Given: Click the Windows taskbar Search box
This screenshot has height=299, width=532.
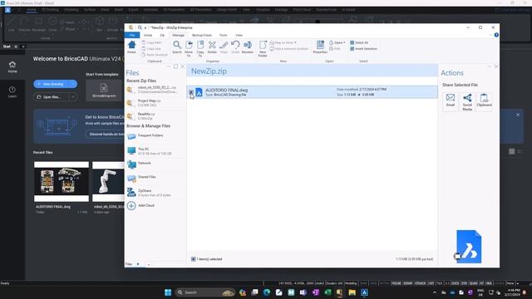Looking at the screenshot, I should click(x=205, y=292).
